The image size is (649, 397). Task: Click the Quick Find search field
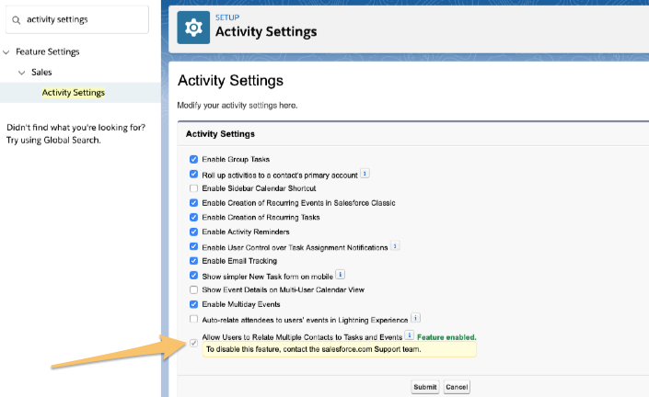point(83,18)
